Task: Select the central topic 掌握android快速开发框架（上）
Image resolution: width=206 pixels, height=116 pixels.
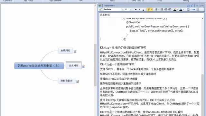Action: (x=39, y=65)
